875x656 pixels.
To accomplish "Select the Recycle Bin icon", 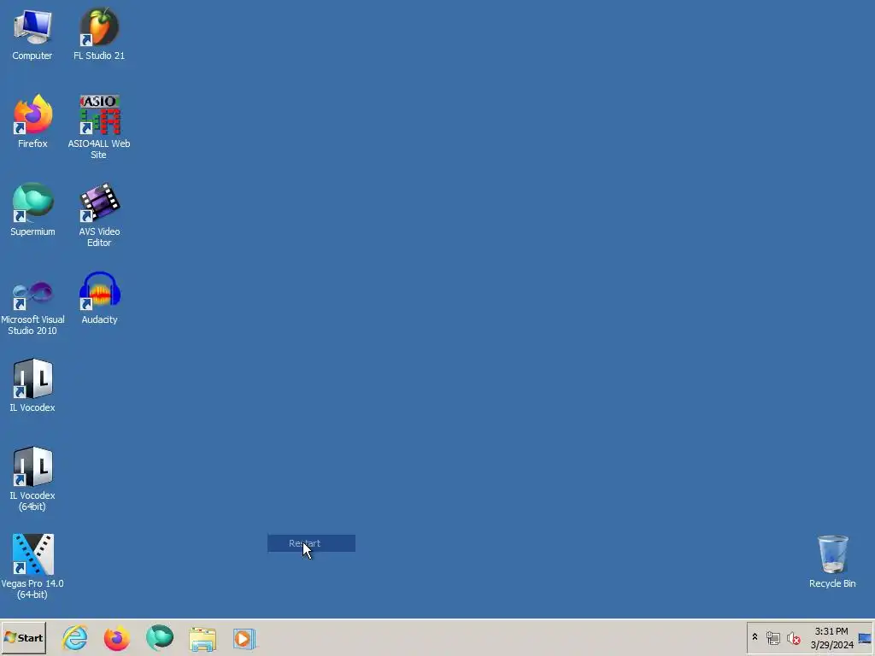I will coord(832,562).
